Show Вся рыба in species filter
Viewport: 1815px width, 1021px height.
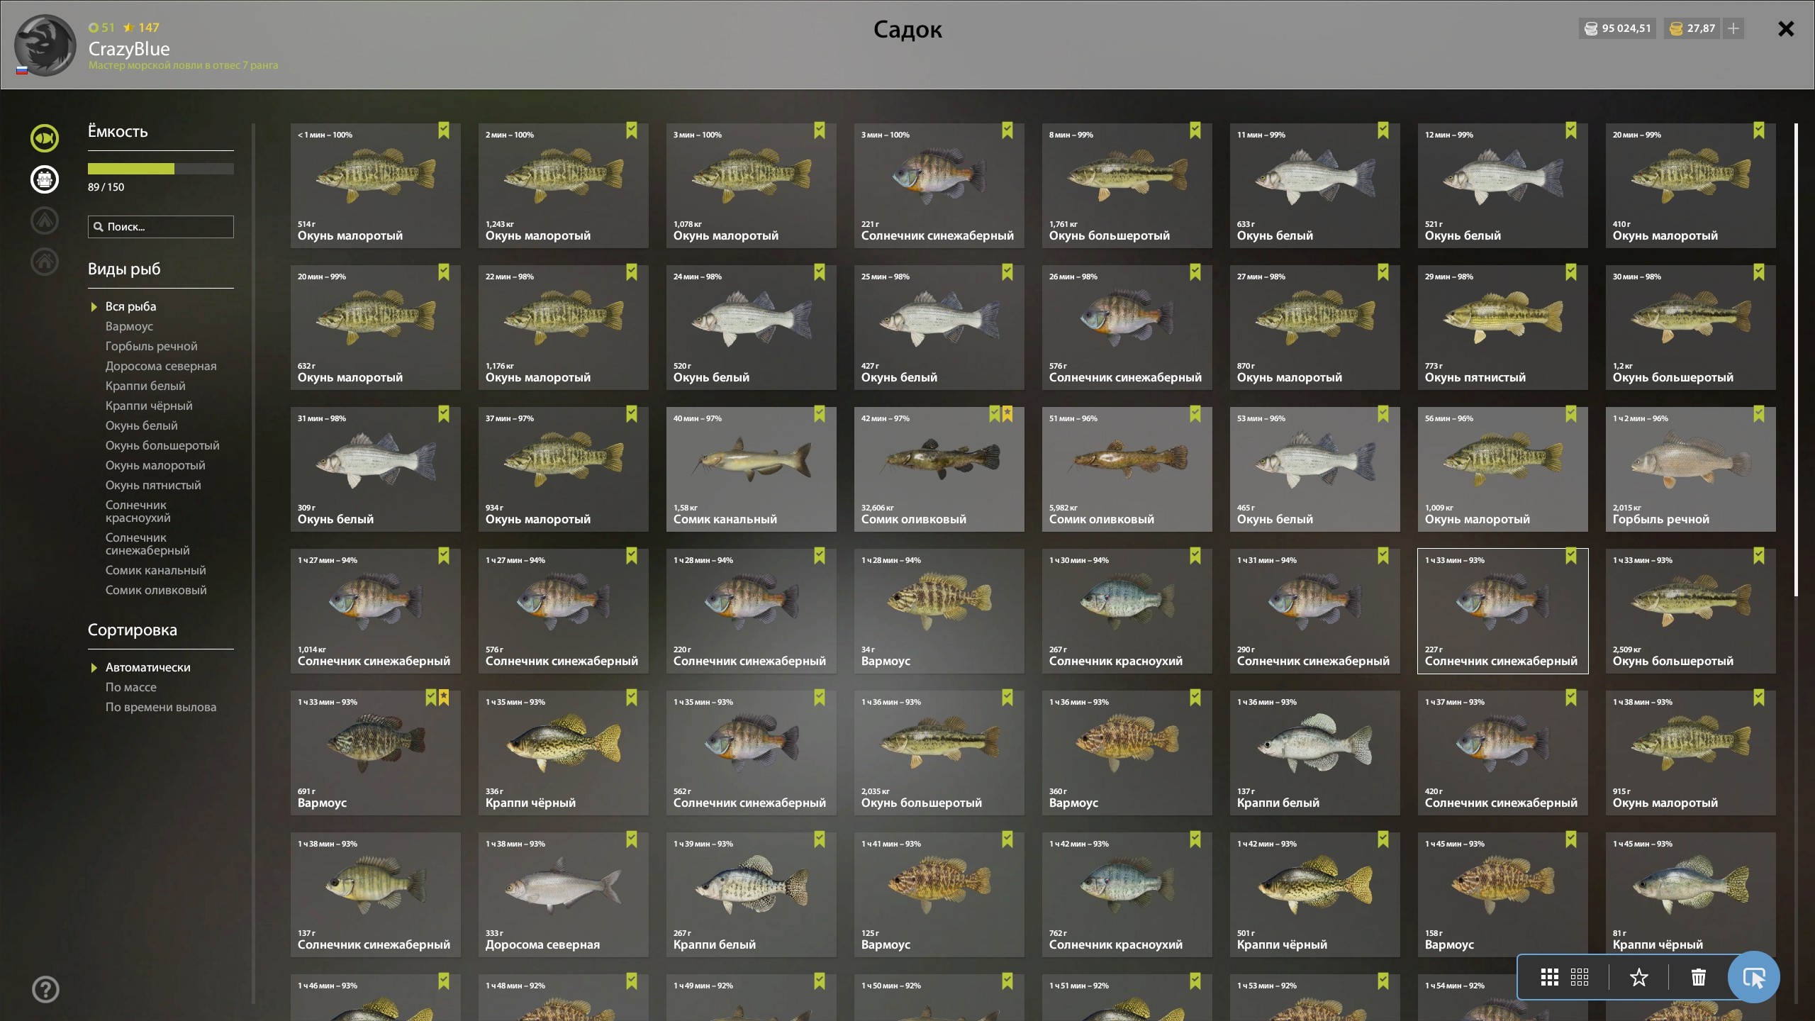(x=130, y=306)
